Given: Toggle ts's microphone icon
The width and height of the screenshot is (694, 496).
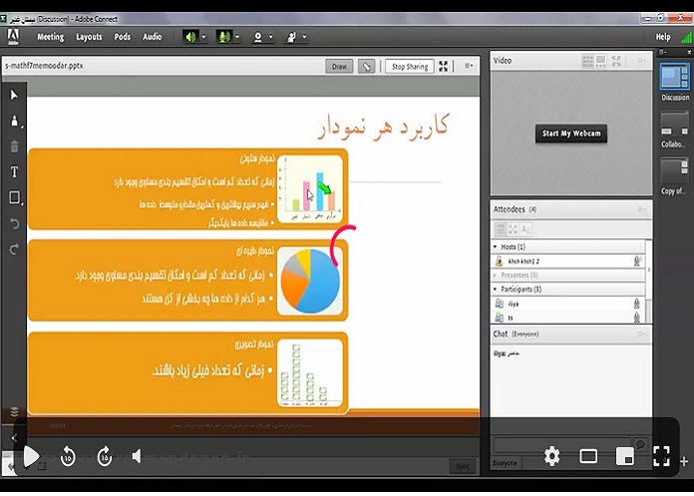Looking at the screenshot, I should (636, 317).
